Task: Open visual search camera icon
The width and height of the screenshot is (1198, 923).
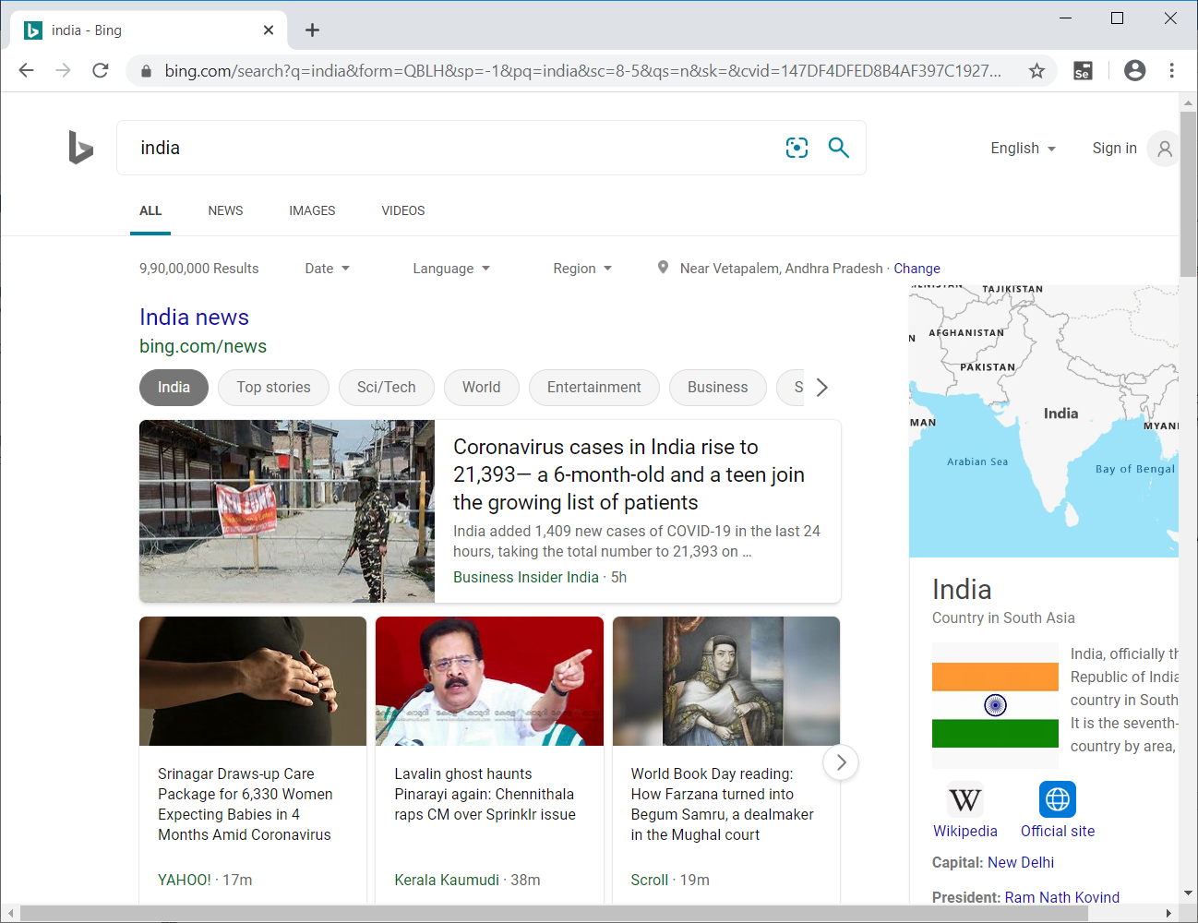Action: point(797,148)
